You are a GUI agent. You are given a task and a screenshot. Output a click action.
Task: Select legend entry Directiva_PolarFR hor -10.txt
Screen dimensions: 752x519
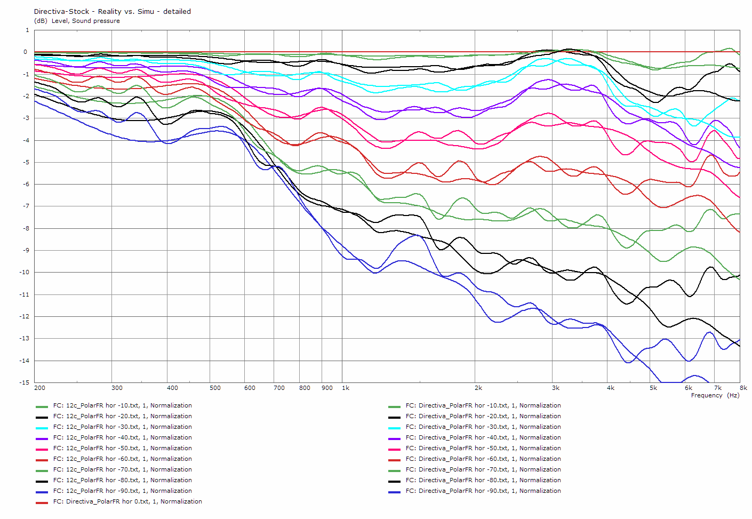point(483,405)
